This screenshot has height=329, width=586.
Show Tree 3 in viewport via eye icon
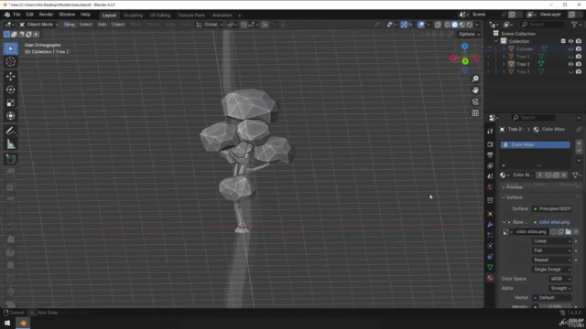(x=570, y=71)
